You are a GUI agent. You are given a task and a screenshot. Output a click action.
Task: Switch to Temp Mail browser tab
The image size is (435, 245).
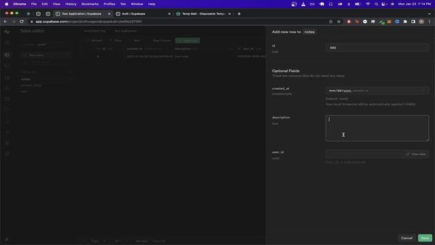coord(203,14)
